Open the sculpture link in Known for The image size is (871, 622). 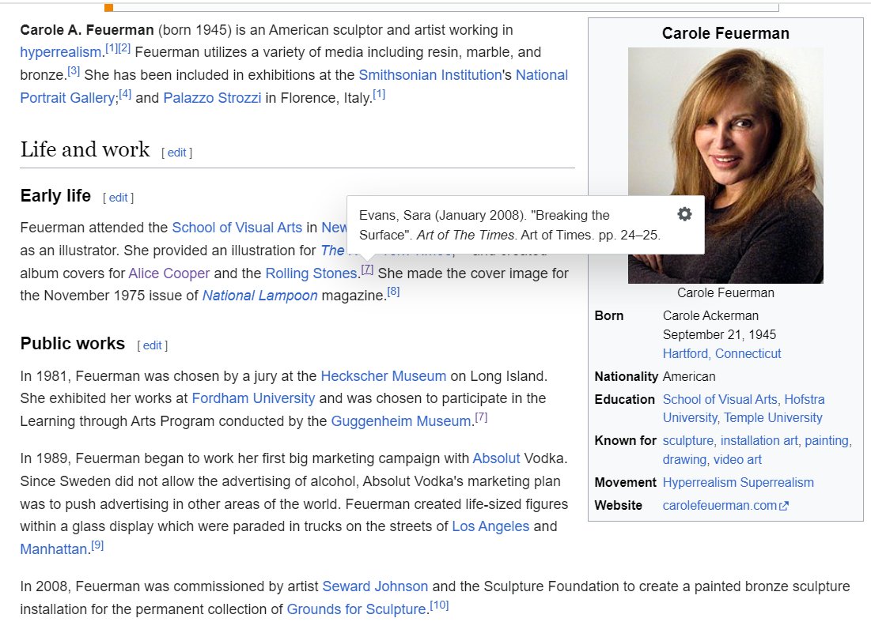[687, 440]
